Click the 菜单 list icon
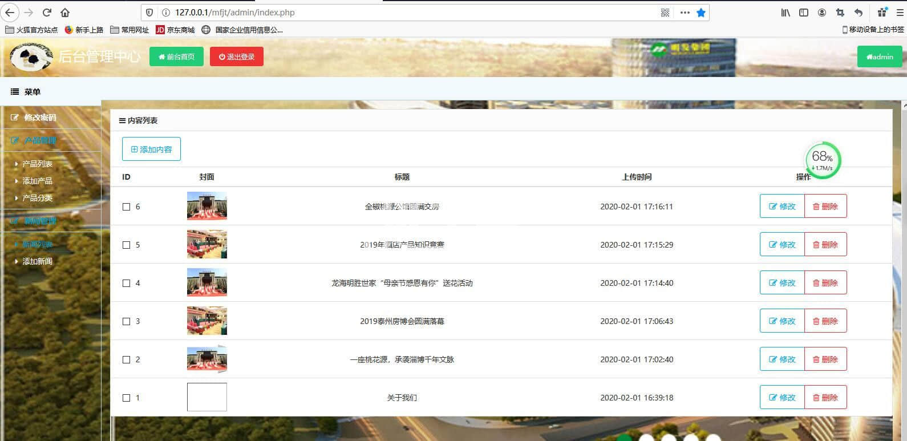Viewport: 907px width, 441px height. pos(15,92)
